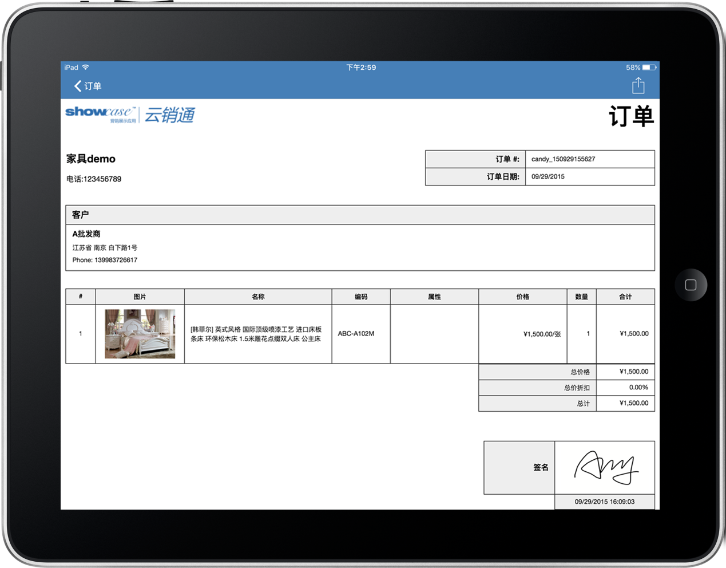Tap the 总计 label in the totals
The height and width of the screenshot is (568, 726).
[583, 404]
